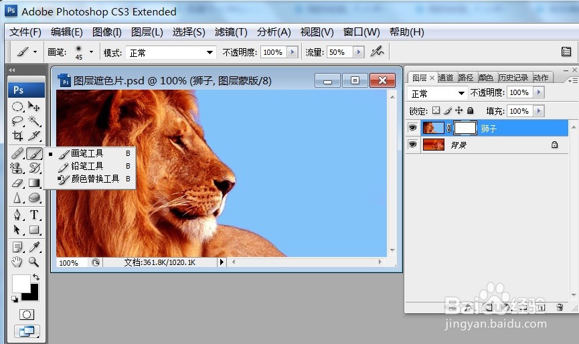Select the Hand tool
Viewport: 579px width, 344px height.
pyautogui.click(x=17, y=262)
